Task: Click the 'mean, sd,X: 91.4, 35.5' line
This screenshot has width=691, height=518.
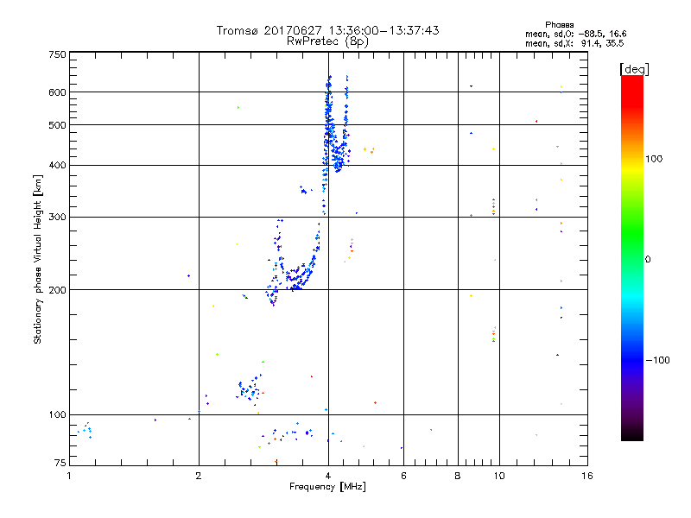Action: coord(574,43)
